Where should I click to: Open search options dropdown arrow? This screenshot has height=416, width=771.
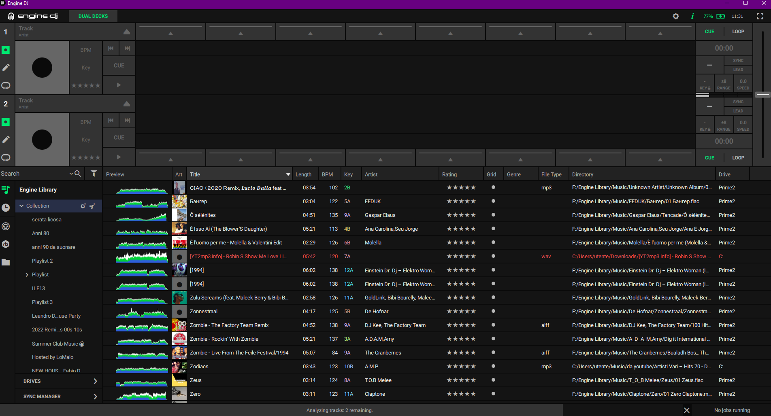click(x=71, y=174)
